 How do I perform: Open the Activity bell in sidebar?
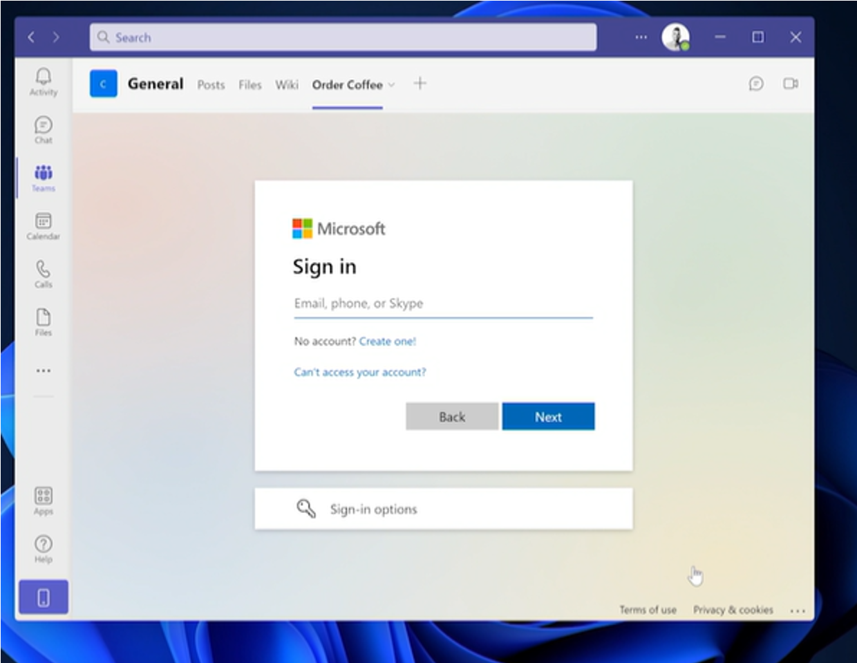coord(43,81)
